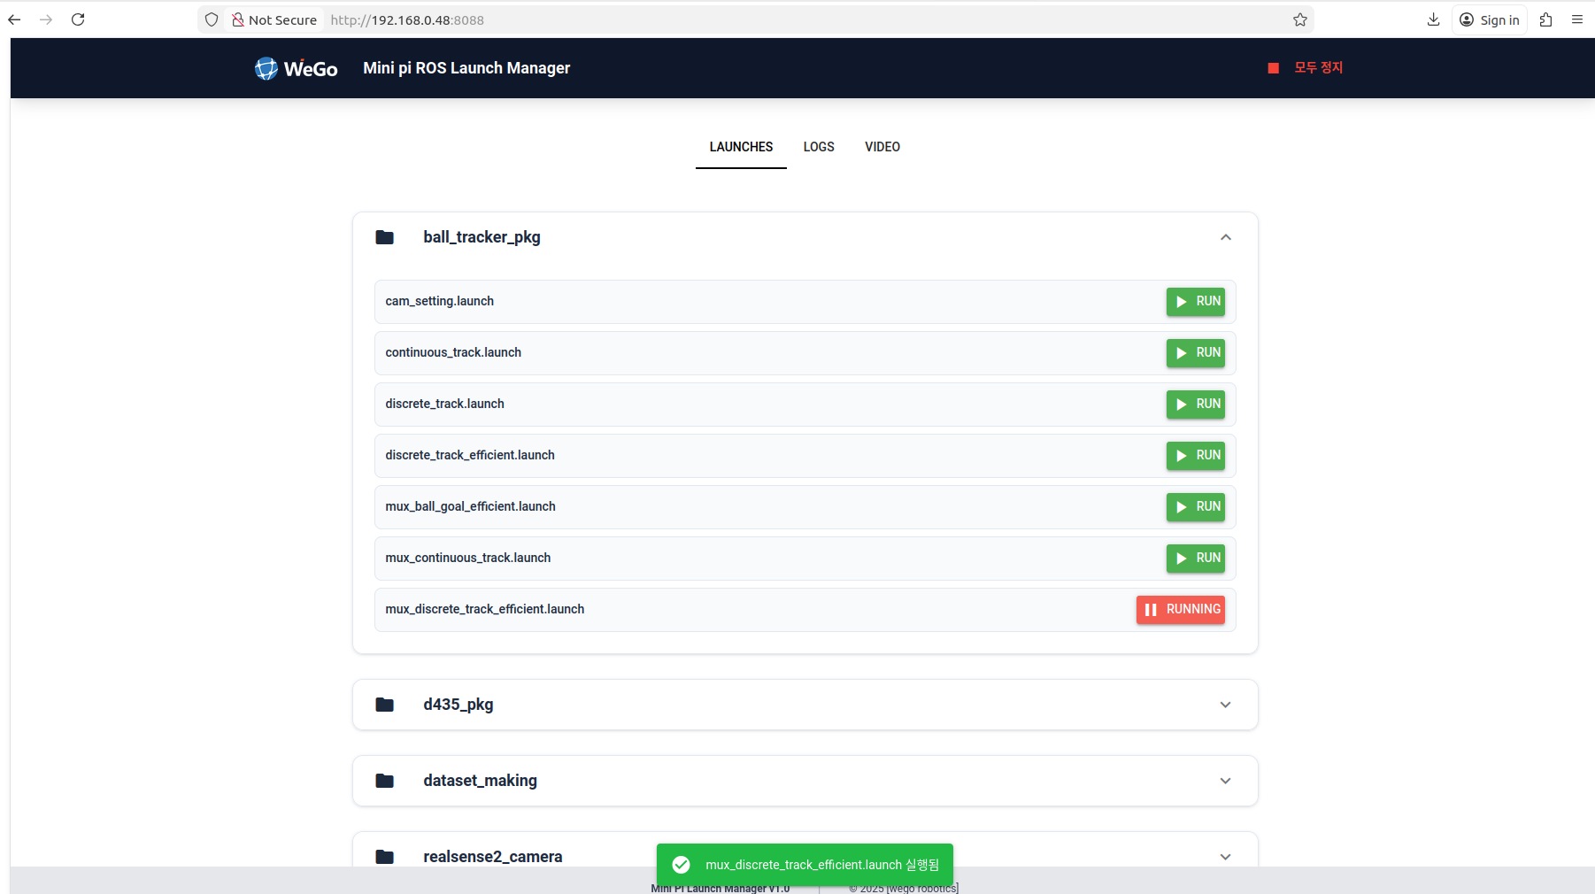Run discrete_track.launch

[1195, 405]
